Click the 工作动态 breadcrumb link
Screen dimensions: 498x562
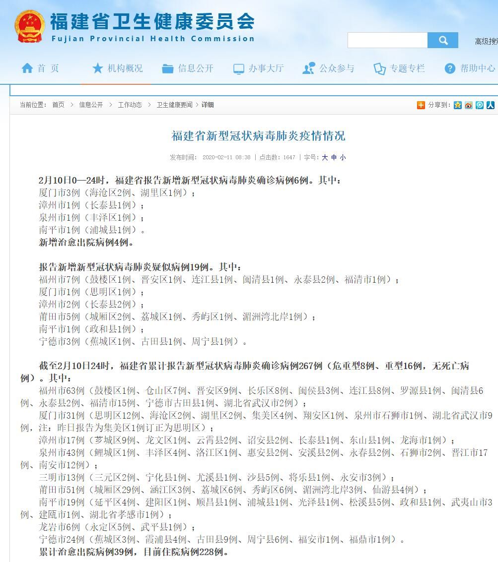pyautogui.click(x=130, y=105)
